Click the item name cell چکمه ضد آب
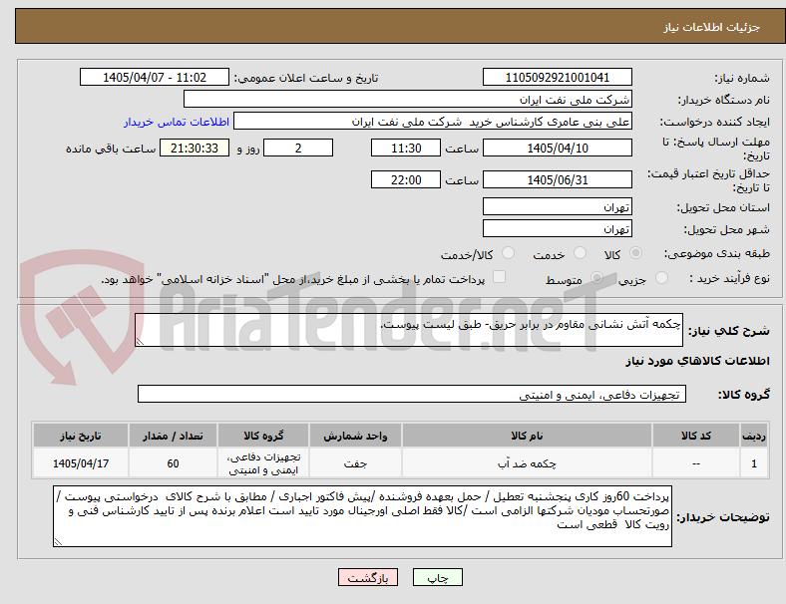Screen dimensions: 786x604 pos(527,463)
